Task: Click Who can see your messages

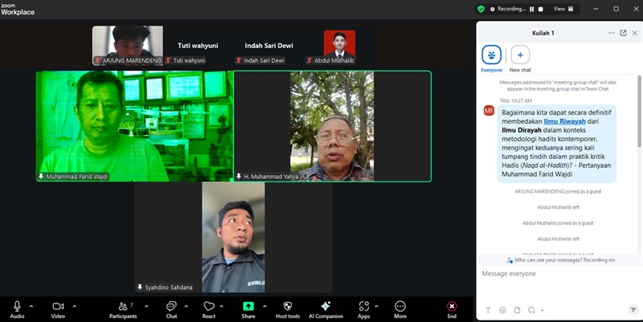Action: click(560, 260)
